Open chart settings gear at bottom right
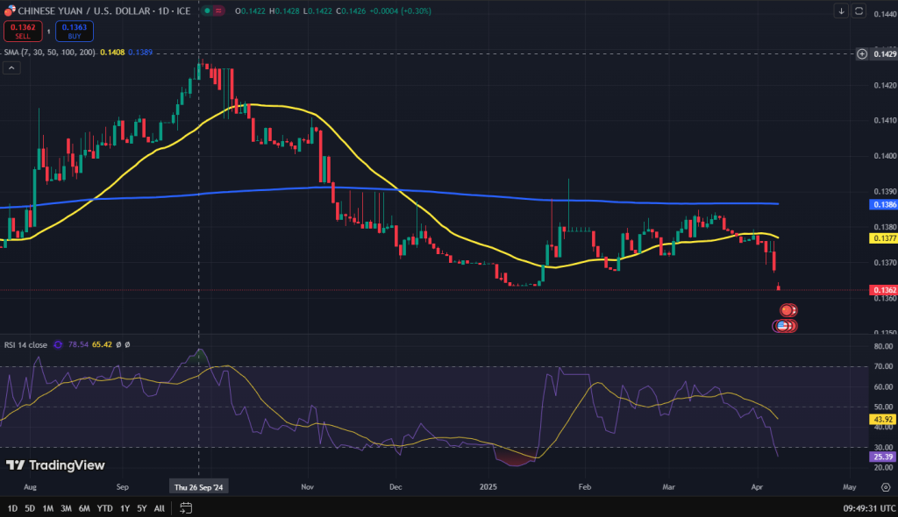Screen dimensions: 898x517 [886, 487]
